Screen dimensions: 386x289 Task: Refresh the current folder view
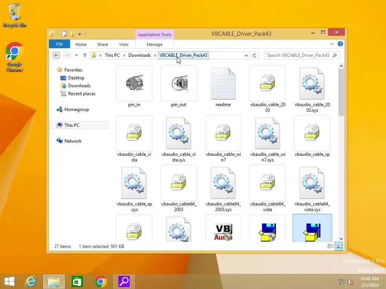coord(254,56)
